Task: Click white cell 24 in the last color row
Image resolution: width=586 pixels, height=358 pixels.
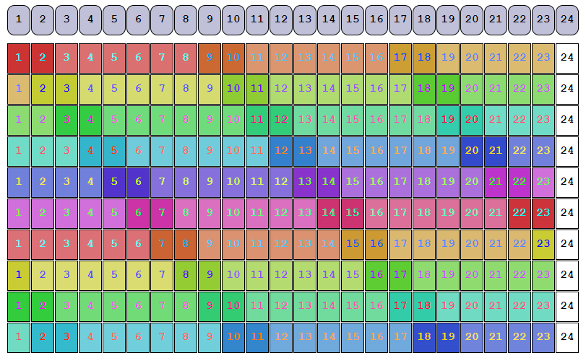Action: click(x=567, y=337)
